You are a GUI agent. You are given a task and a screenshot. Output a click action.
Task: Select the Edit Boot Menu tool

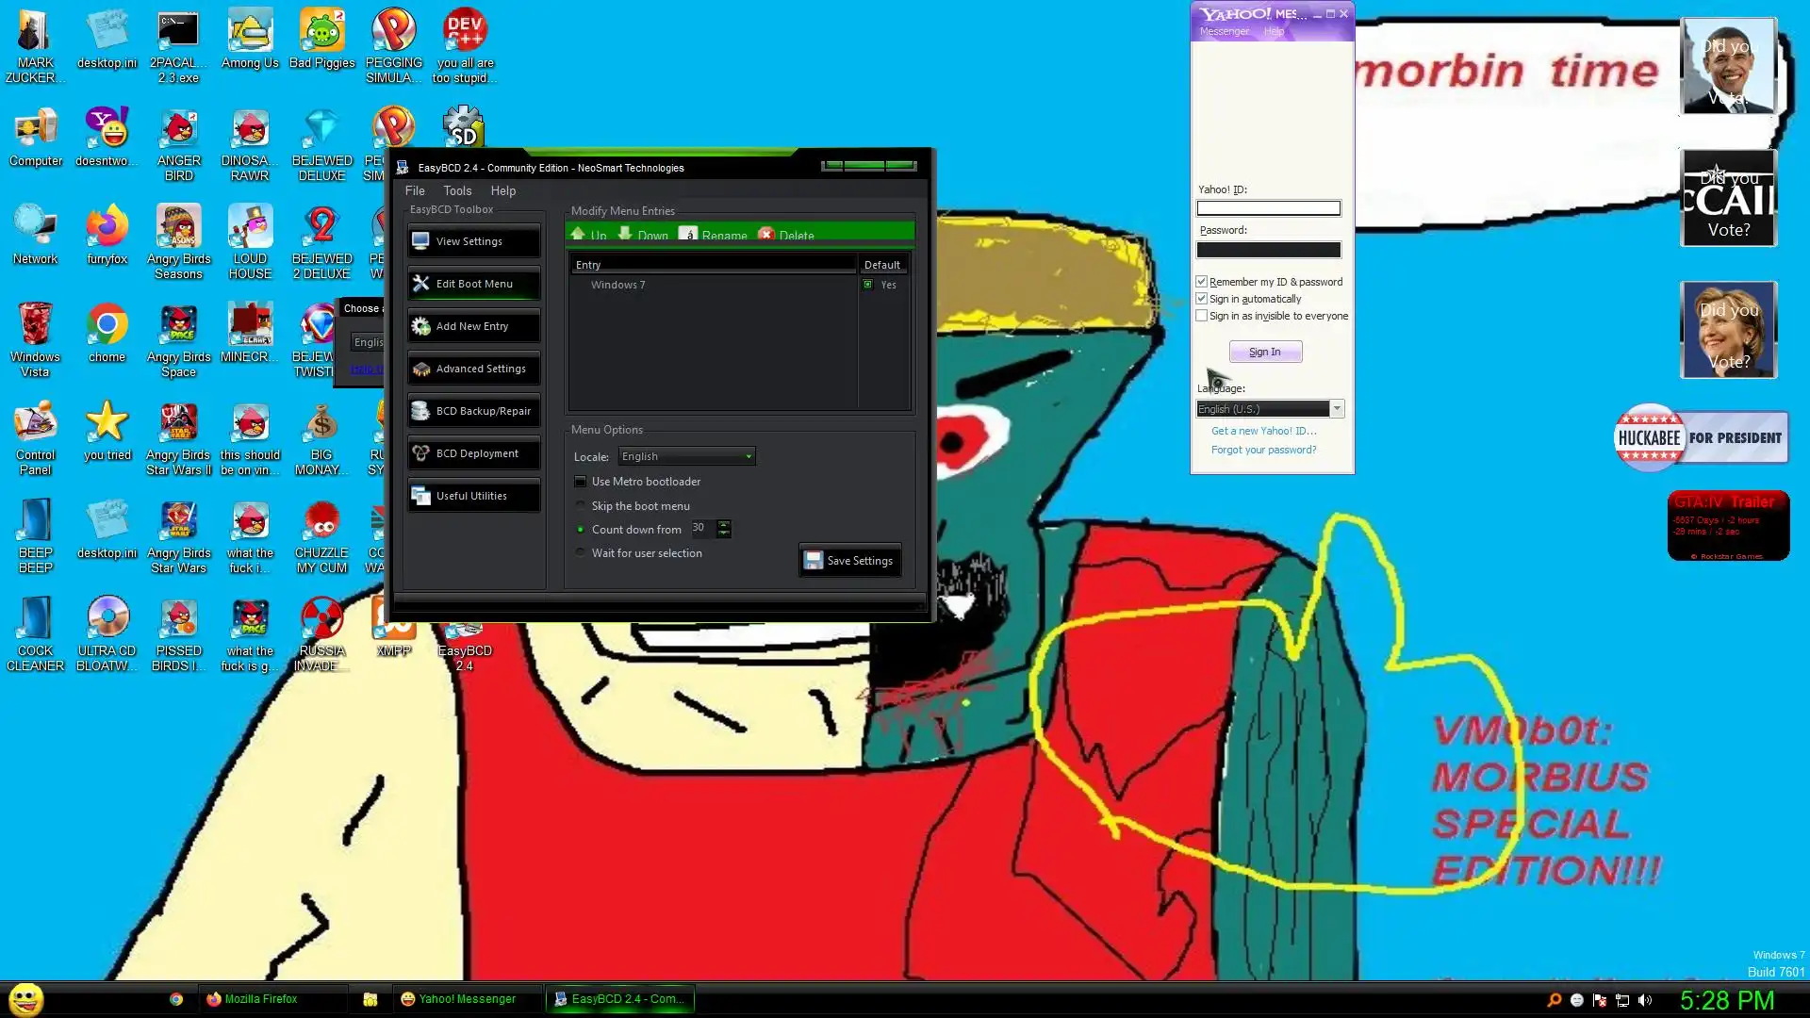(473, 284)
